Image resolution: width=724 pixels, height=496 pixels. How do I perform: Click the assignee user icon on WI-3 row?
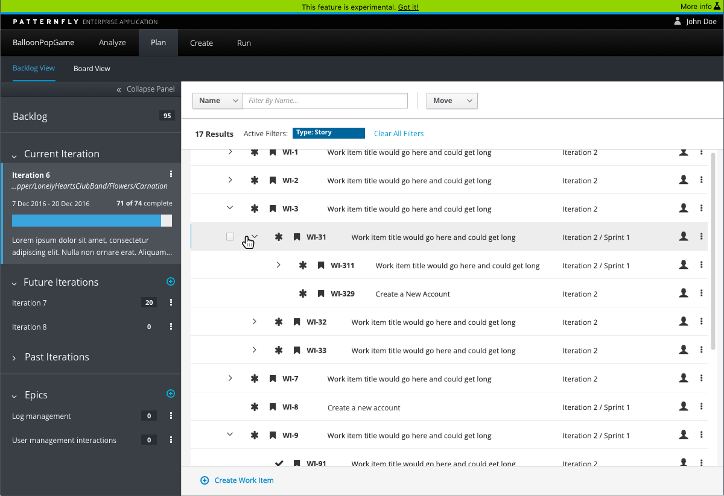[684, 208]
